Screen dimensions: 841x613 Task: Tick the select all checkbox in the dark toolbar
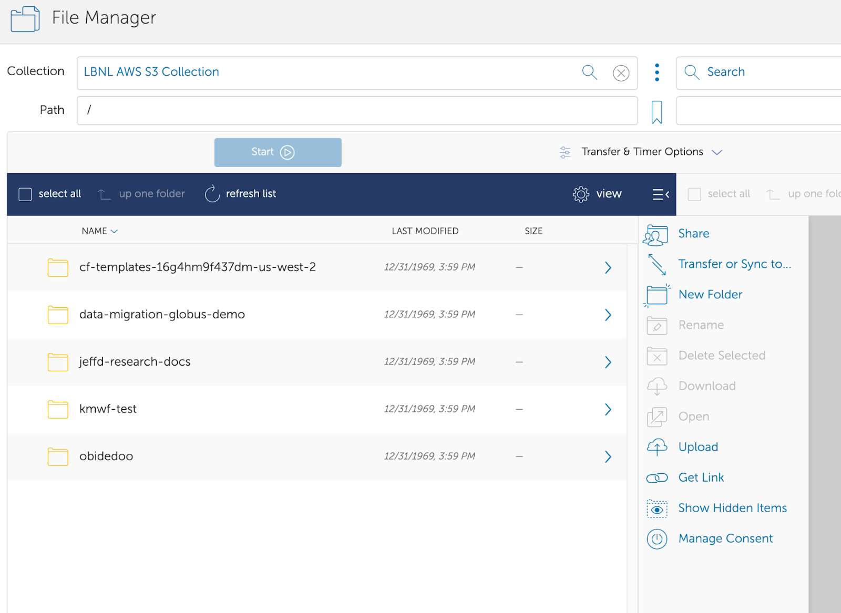25,194
